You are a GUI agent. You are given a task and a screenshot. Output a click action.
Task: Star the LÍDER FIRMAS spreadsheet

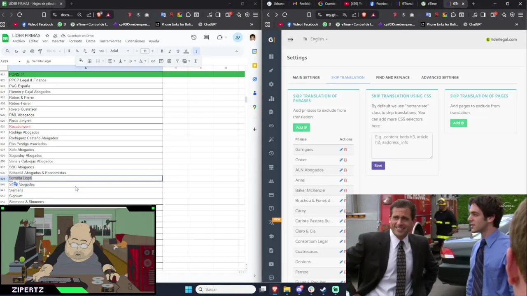[x=47, y=36]
